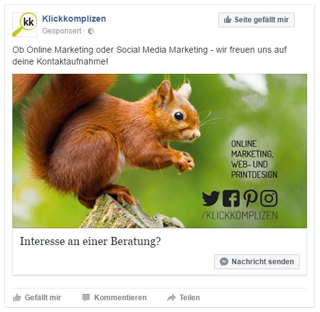The width and height of the screenshot is (320, 312).
Task: Open comments with Kommentieren
Action: 115,298
